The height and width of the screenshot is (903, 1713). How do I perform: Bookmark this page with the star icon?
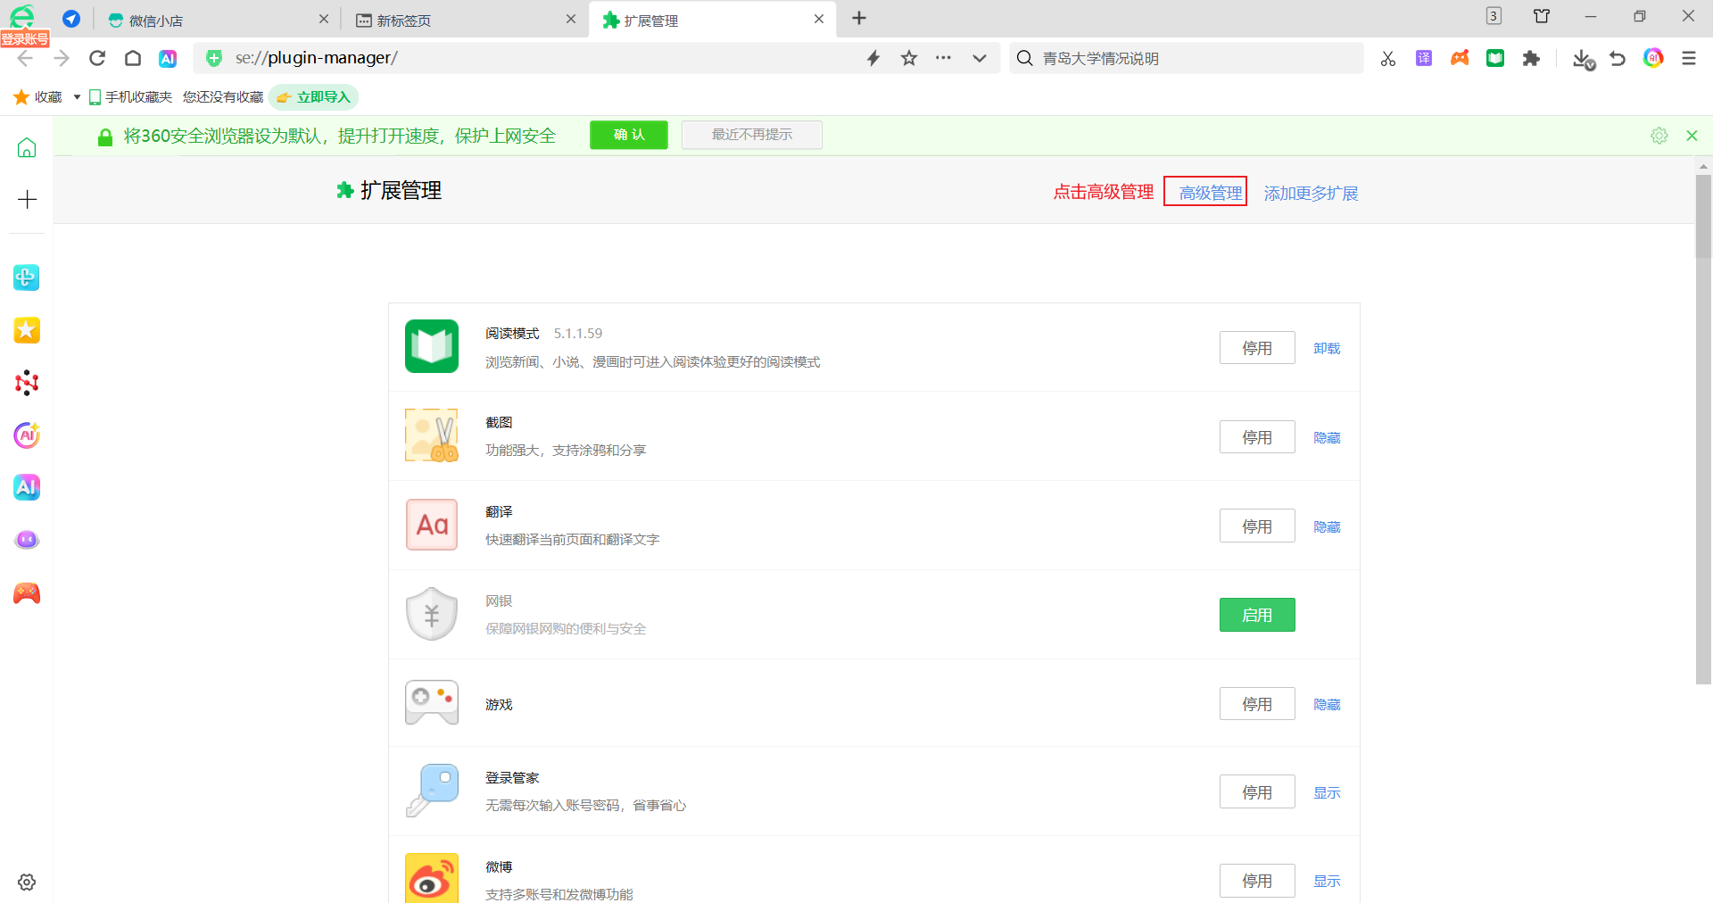(x=909, y=58)
